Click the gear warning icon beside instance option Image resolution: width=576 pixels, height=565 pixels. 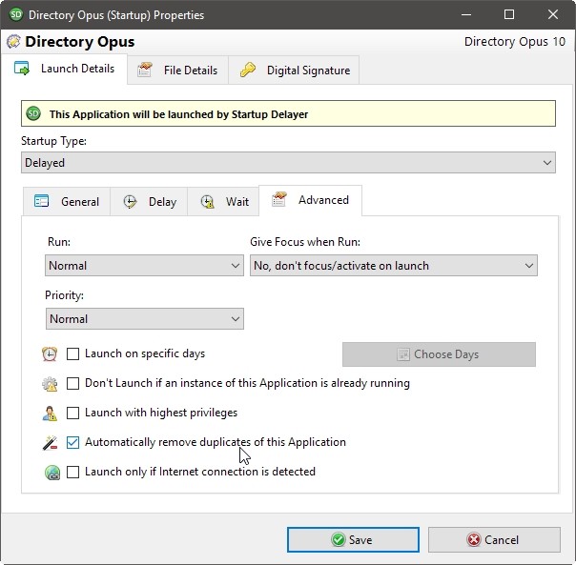pos(50,384)
